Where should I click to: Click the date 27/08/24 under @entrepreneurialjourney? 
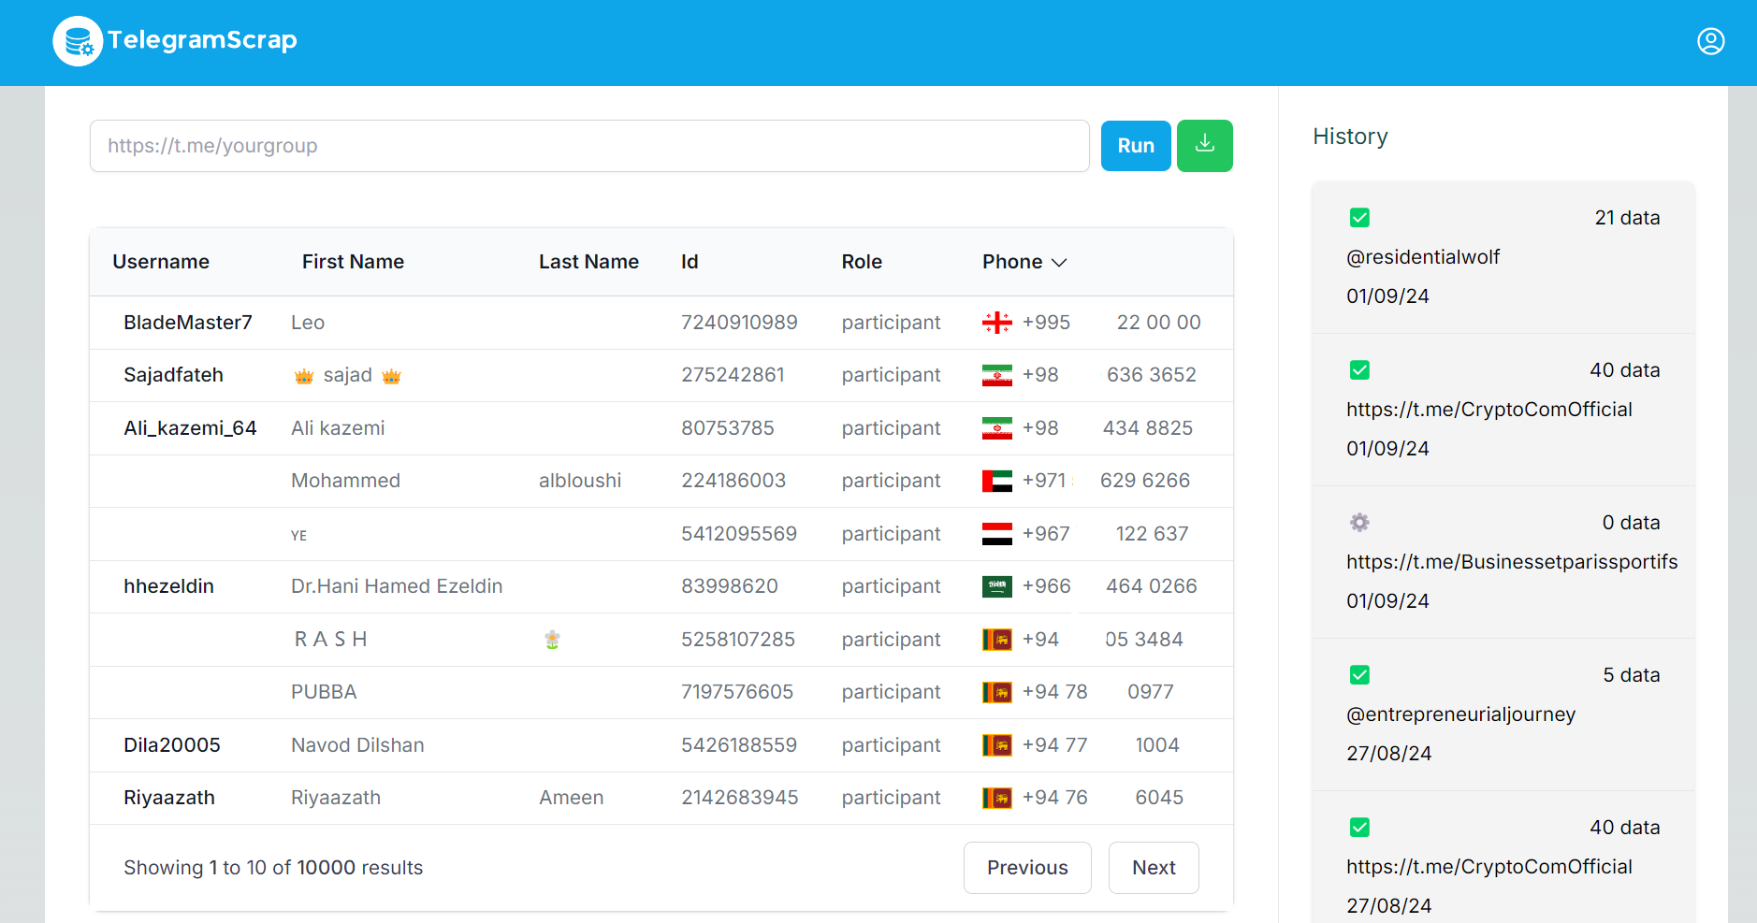1388,754
